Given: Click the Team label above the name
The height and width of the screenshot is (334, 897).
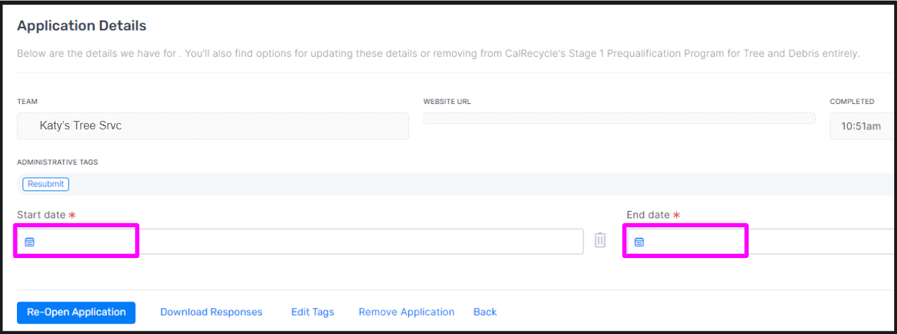Looking at the screenshot, I should coord(27,101).
